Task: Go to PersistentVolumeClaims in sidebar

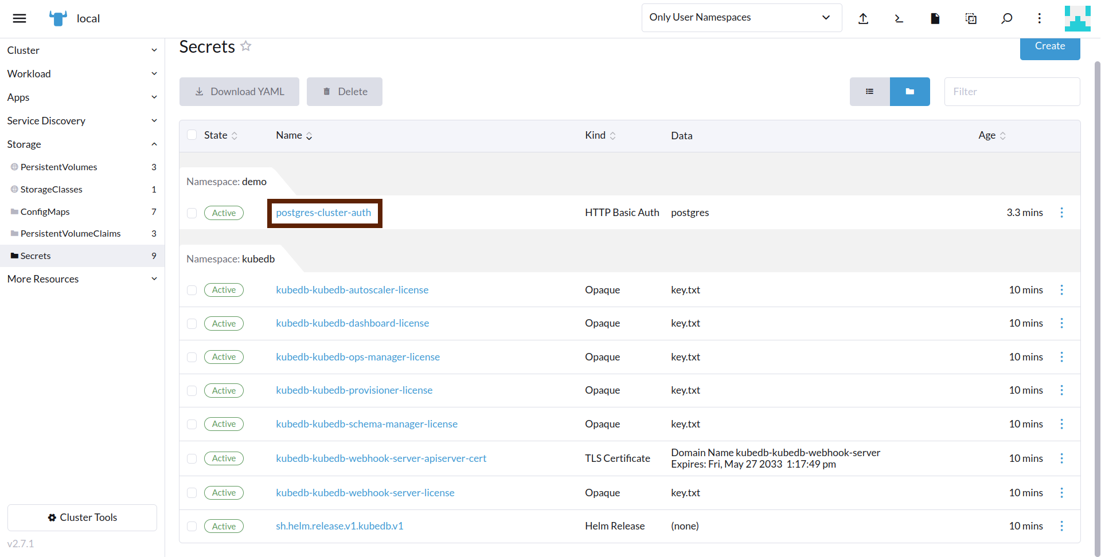Action: pyautogui.click(x=71, y=234)
